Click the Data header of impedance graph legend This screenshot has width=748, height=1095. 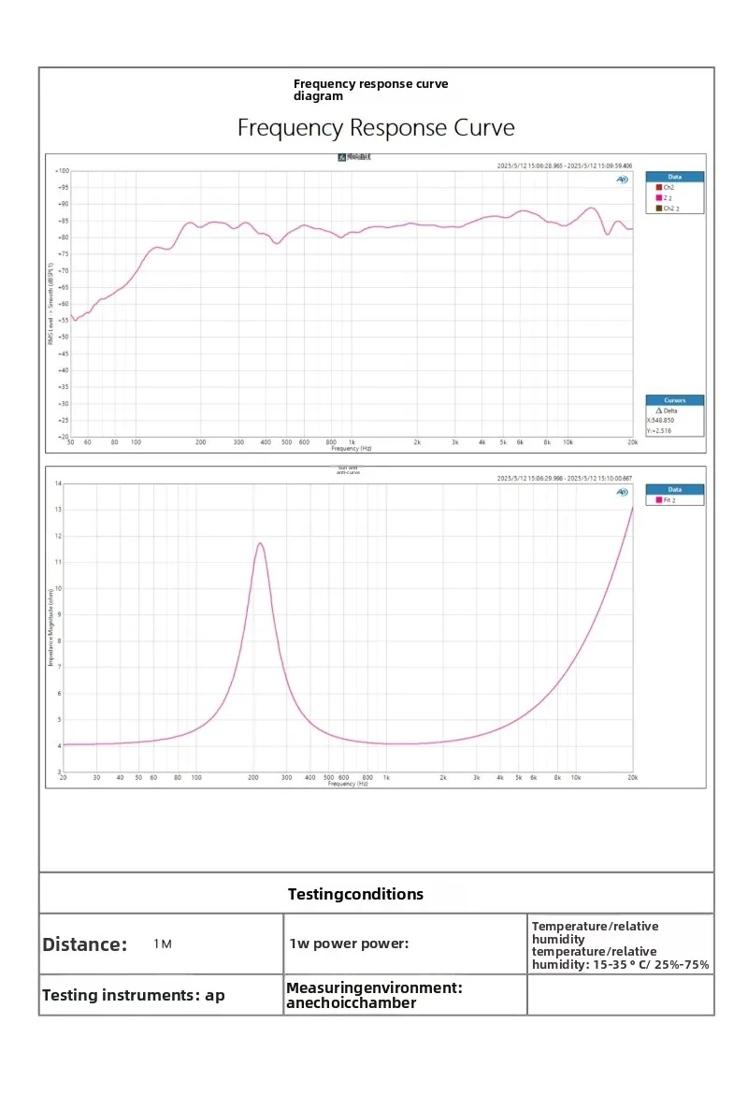pos(675,490)
